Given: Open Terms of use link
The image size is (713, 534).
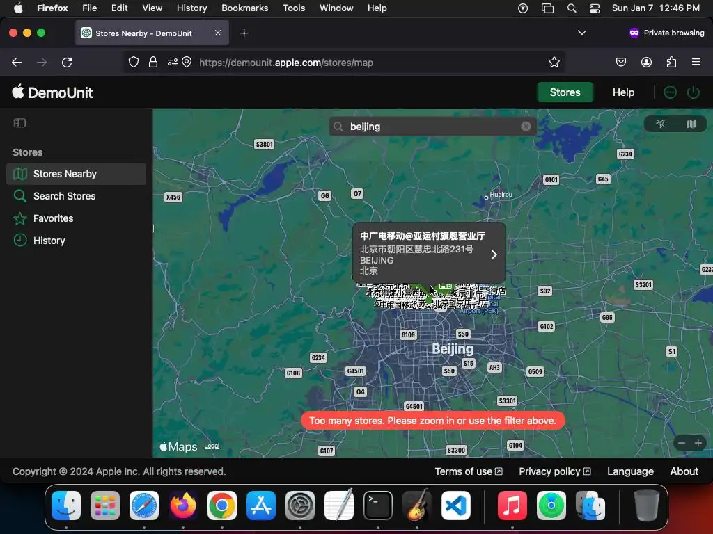Looking at the screenshot, I should (x=469, y=471).
